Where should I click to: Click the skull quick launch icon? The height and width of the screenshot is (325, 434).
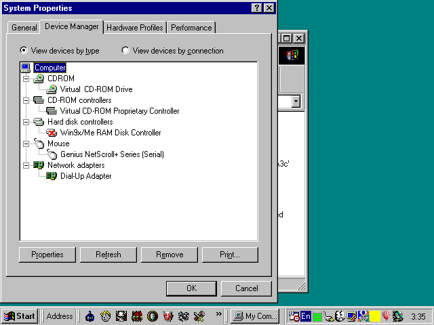click(x=121, y=316)
